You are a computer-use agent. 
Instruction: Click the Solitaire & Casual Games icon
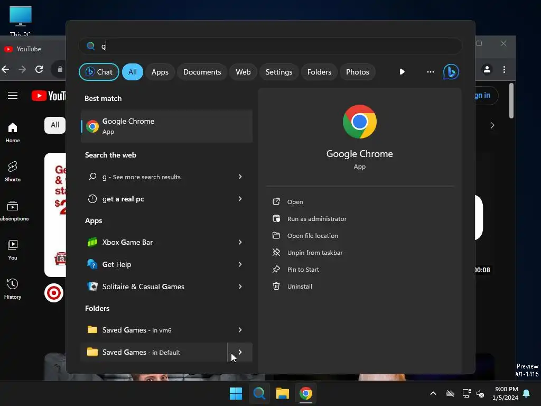coord(92,287)
